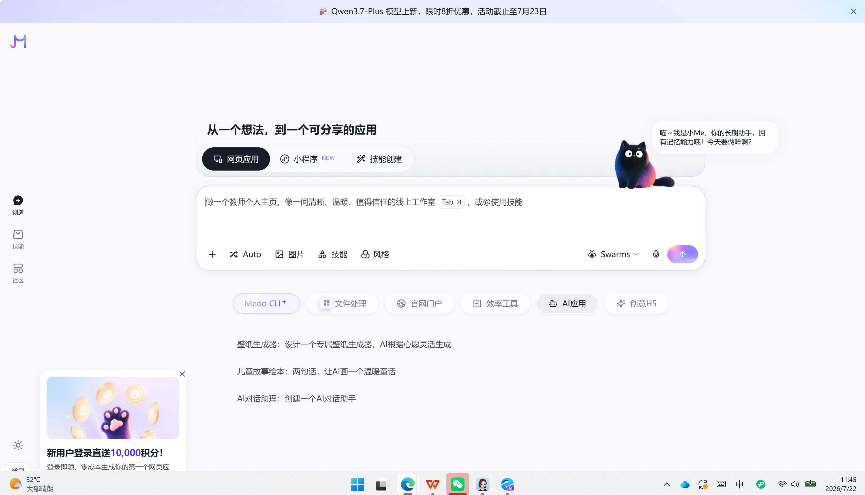Click the 图片 image upload option
The width and height of the screenshot is (865, 495).
coord(290,254)
